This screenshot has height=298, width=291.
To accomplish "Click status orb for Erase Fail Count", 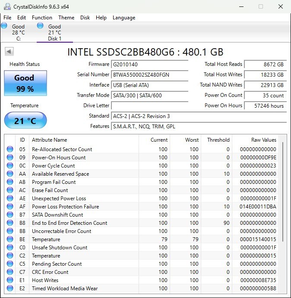I will pyautogui.click(x=10, y=190).
